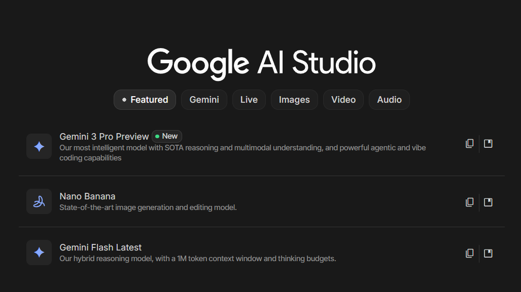Click the Nano Banana banana icon
The image size is (521, 292).
pyautogui.click(x=39, y=201)
